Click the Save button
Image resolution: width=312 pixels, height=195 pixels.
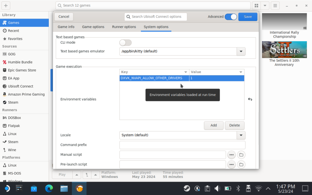(248, 17)
